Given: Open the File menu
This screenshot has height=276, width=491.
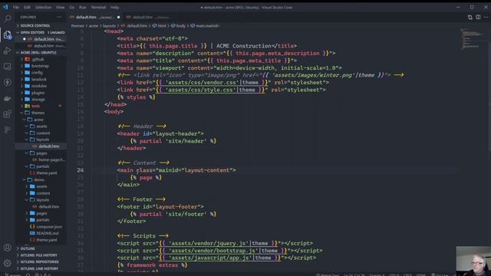Looking at the screenshot, I should (x=16, y=7).
